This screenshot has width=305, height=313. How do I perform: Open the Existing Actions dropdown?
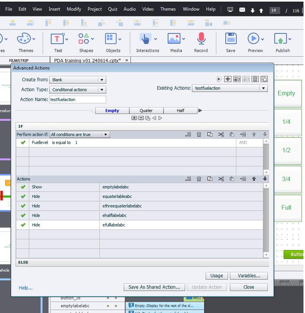(x=230, y=88)
